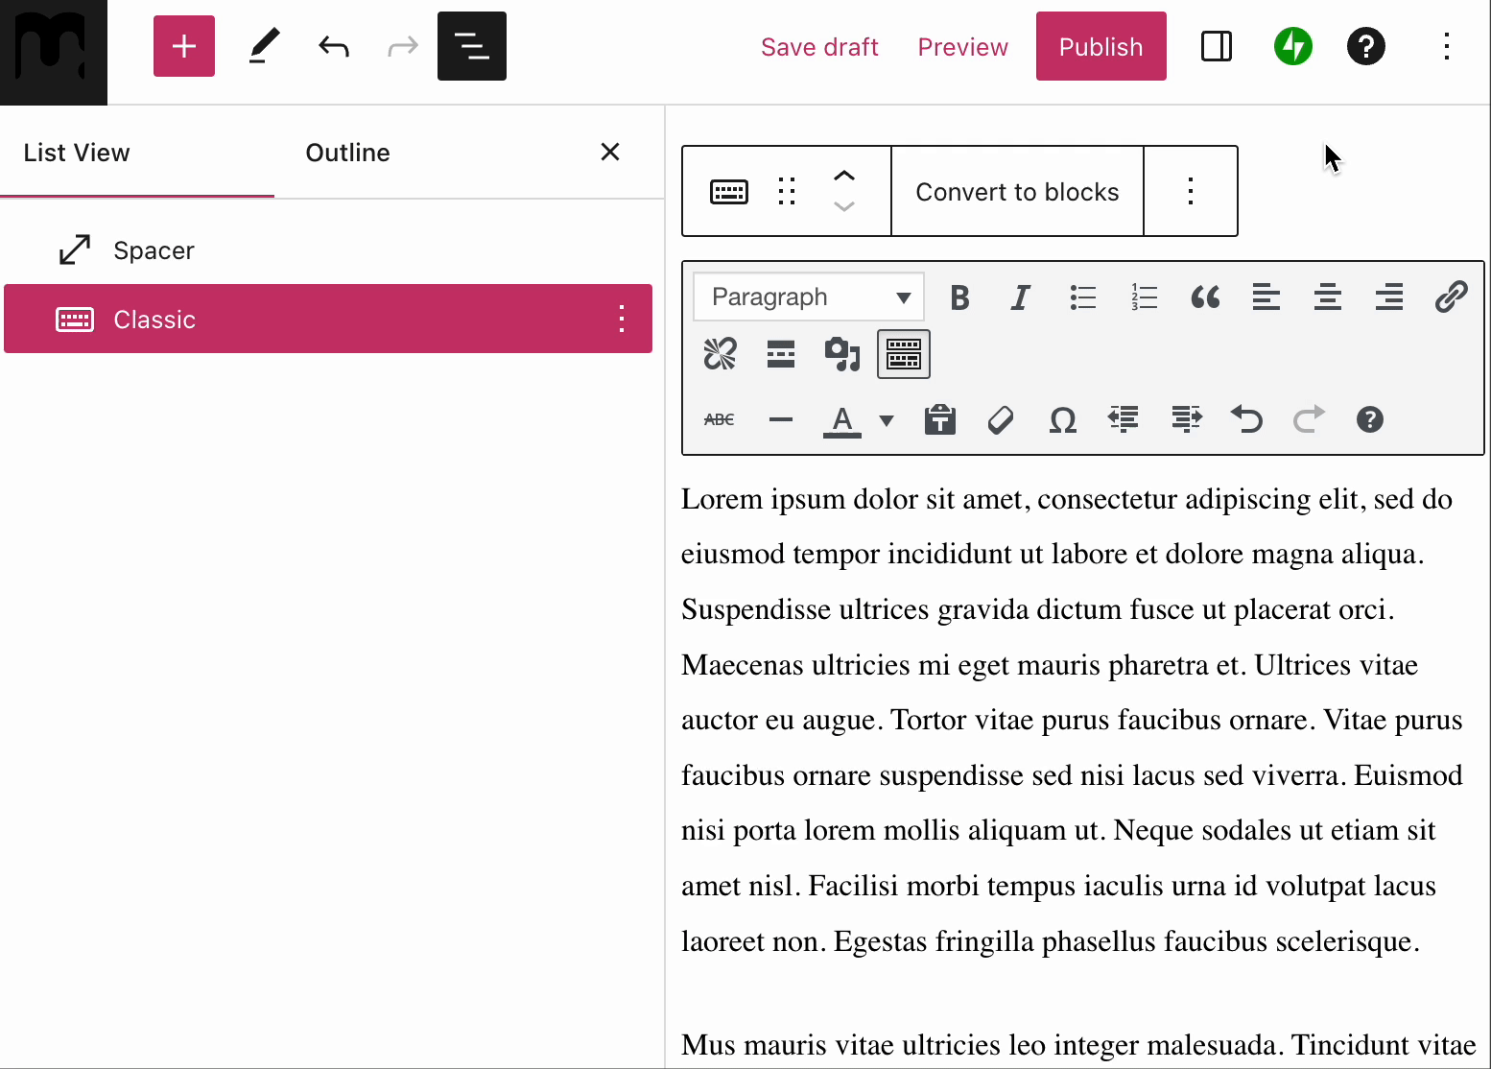Toggle the List View document overview button

click(x=472, y=46)
